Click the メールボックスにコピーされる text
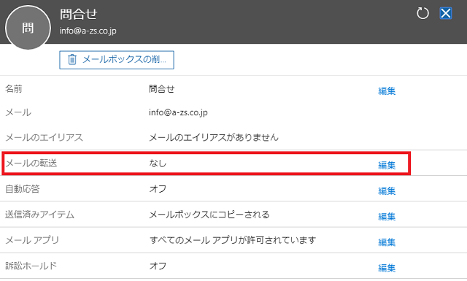 209,215
